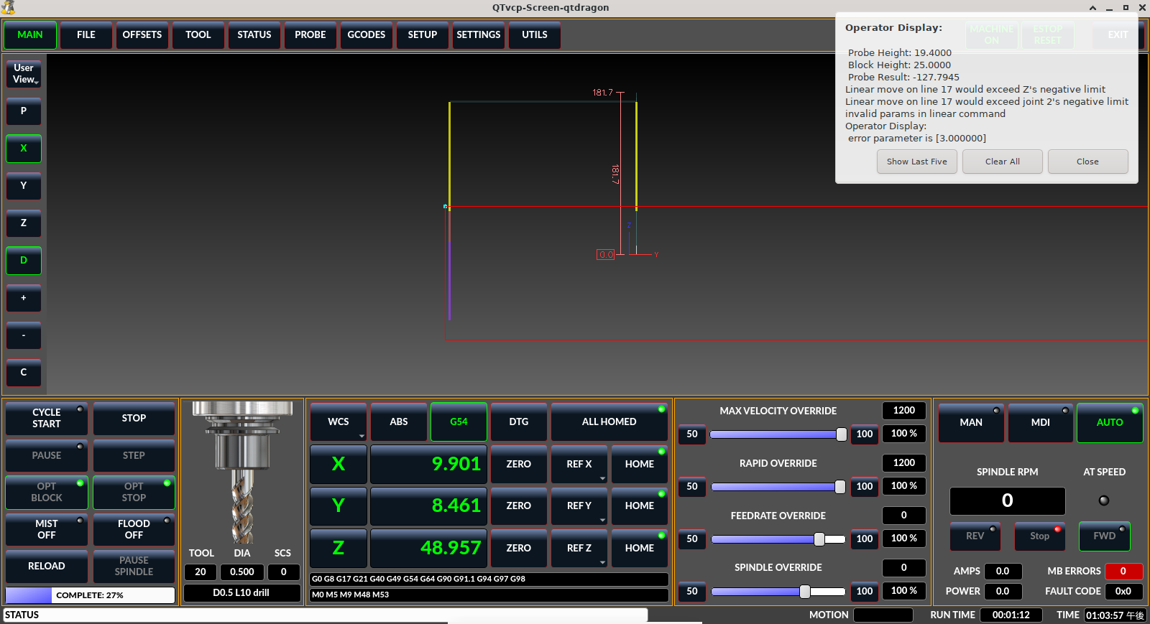Open the GCODES tab

pos(367,35)
